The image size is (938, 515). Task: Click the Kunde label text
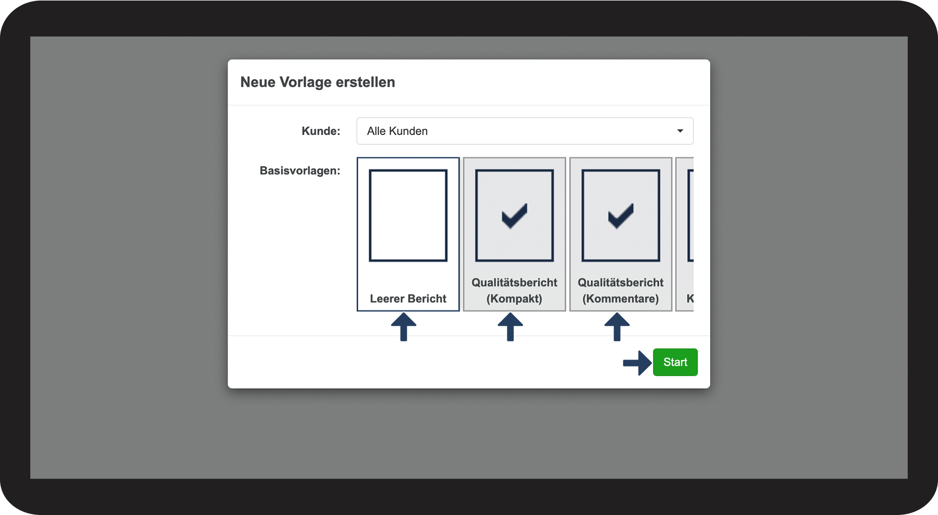(x=321, y=131)
